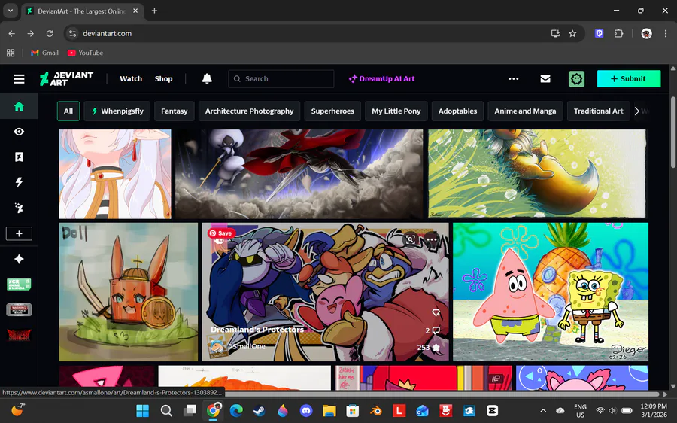Click the Submit button
The image size is (677, 423).
[629, 78]
